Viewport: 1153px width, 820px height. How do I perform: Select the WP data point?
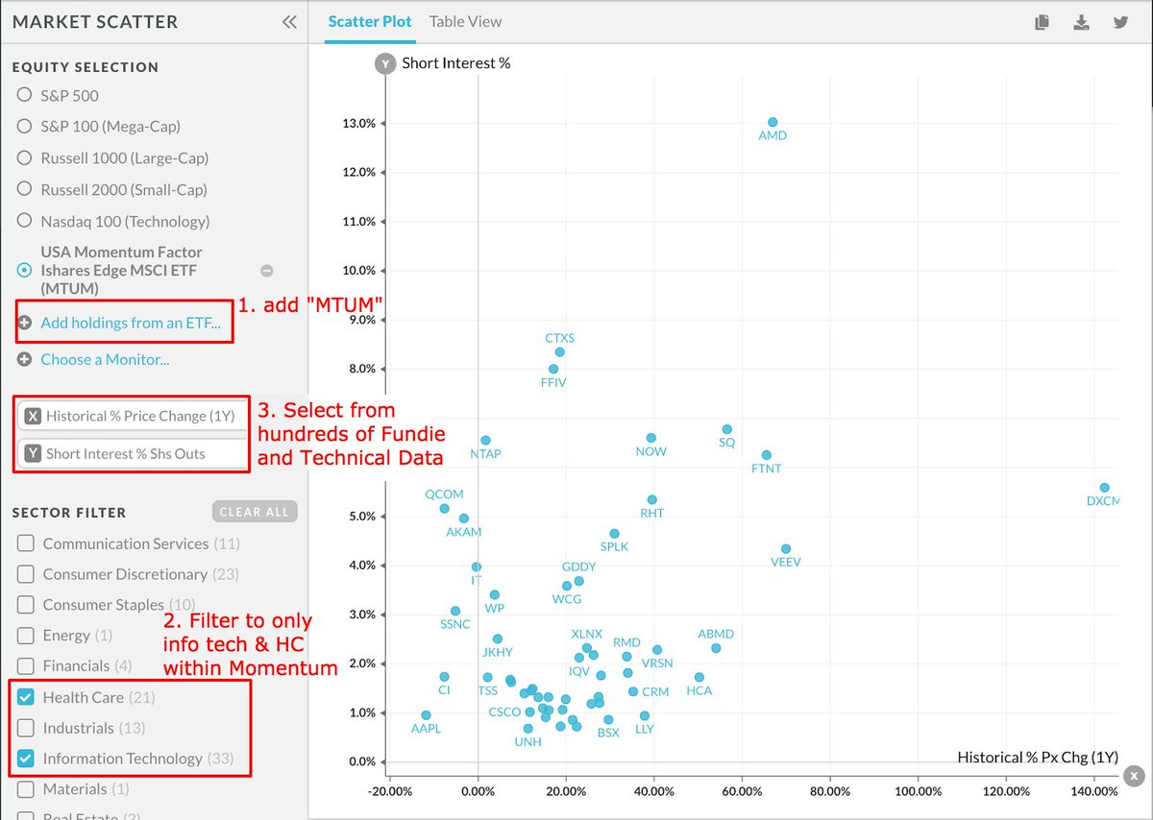click(495, 595)
